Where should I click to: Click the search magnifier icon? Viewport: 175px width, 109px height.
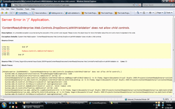click(171, 5)
